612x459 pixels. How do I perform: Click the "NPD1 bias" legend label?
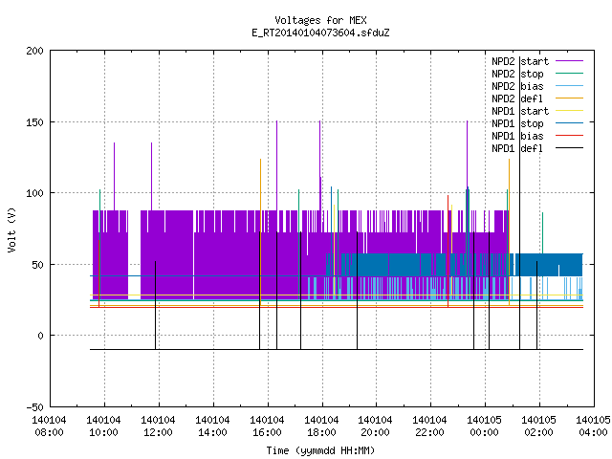click(517, 136)
